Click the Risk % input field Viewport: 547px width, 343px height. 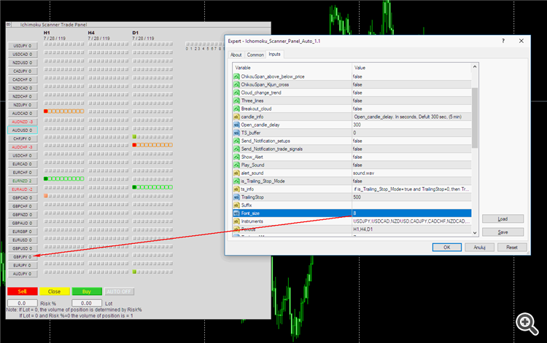click(x=22, y=303)
